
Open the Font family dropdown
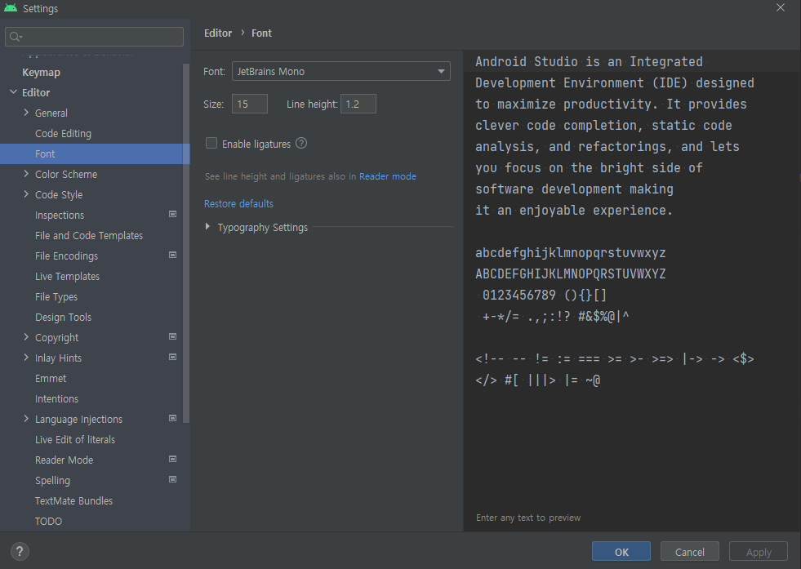tap(341, 72)
